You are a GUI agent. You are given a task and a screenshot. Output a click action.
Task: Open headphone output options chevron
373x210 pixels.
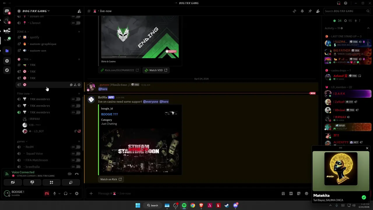click(x=71, y=193)
